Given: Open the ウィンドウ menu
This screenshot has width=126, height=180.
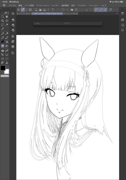Looking at the screenshot, I should click(94, 5).
